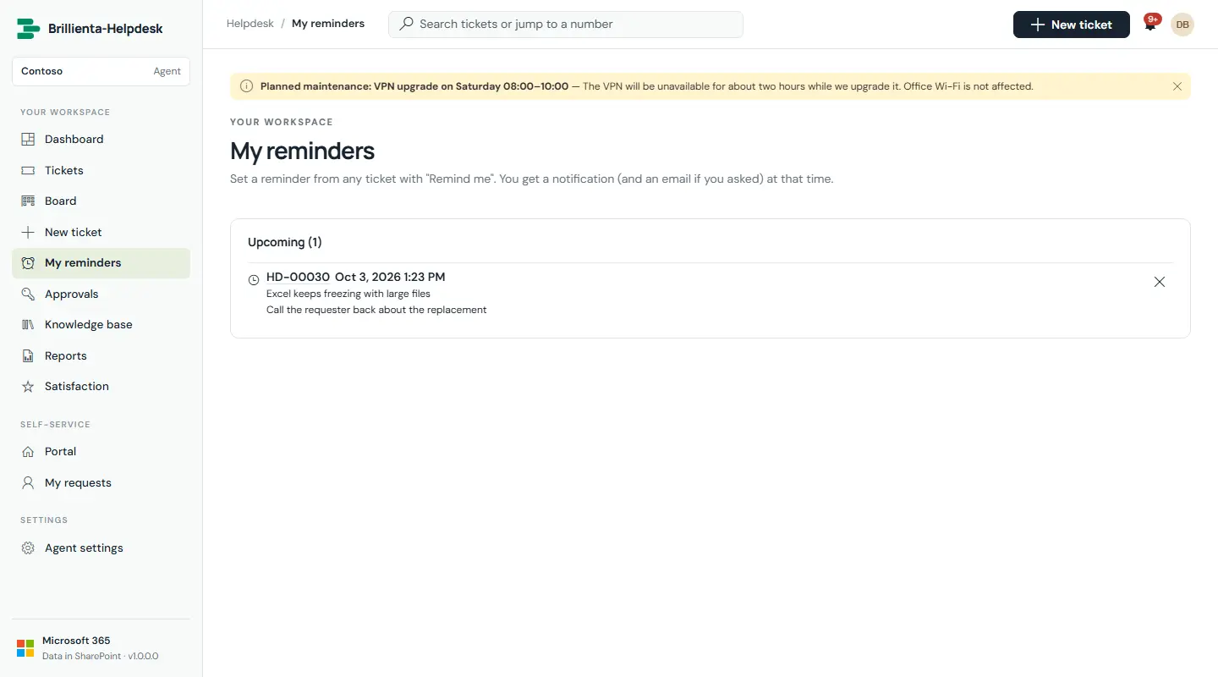The width and height of the screenshot is (1218, 677).
Task: Open My requests in sidebar
Action: 101,482
